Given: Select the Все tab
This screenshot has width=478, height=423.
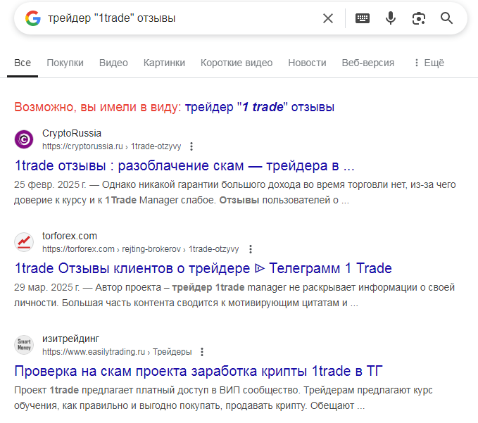Looking at the screenshot, I should [23, 63].
